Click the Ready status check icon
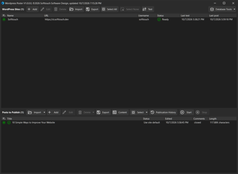238x174 pixels. 159,19
